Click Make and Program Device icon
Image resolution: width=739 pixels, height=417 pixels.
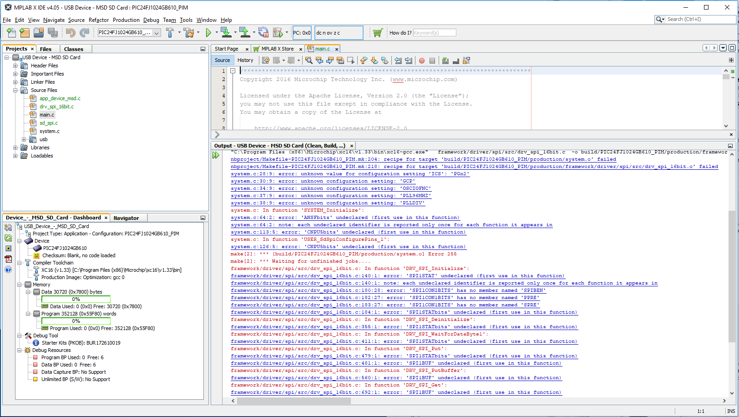226,32
